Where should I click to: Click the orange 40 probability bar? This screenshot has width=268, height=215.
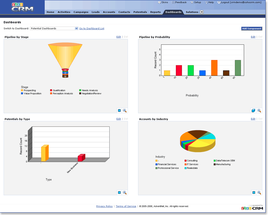coord(214,68)
